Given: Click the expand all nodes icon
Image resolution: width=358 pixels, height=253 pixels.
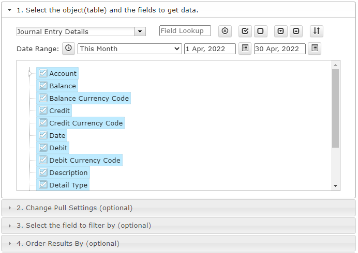Looking at the screenshot, I should point(280,31).
